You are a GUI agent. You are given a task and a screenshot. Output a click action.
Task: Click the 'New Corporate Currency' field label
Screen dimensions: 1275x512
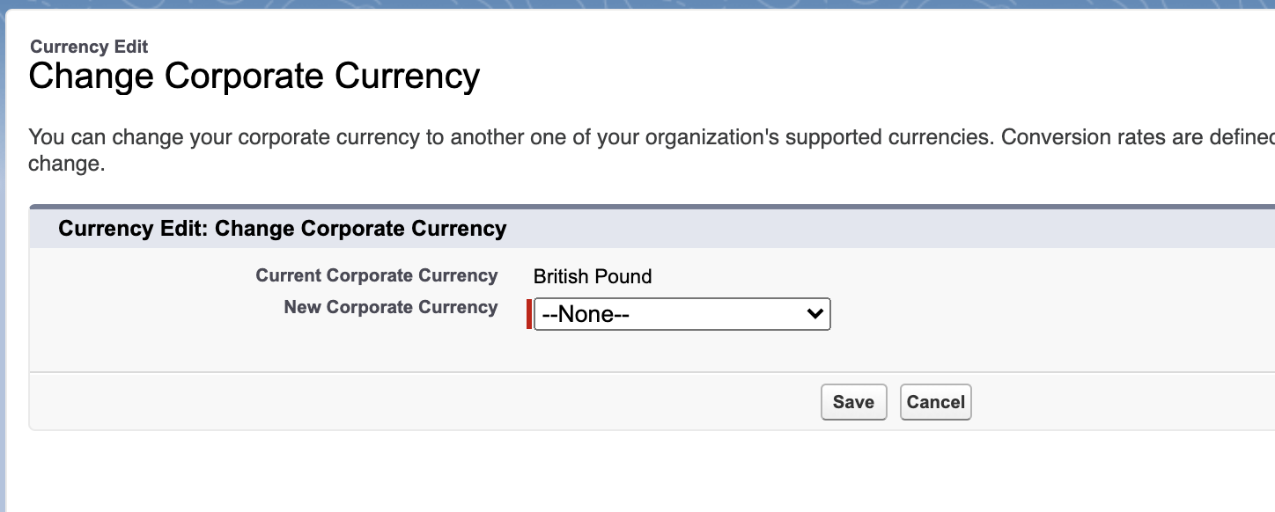click(390, 307)
